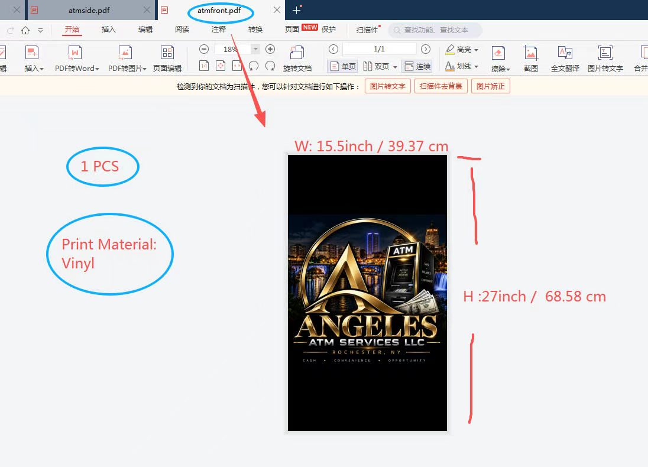Go to the previous page arrow
The height and width of the screenshot is (467, 648).
pyautogui.click(x=333, y=49)
